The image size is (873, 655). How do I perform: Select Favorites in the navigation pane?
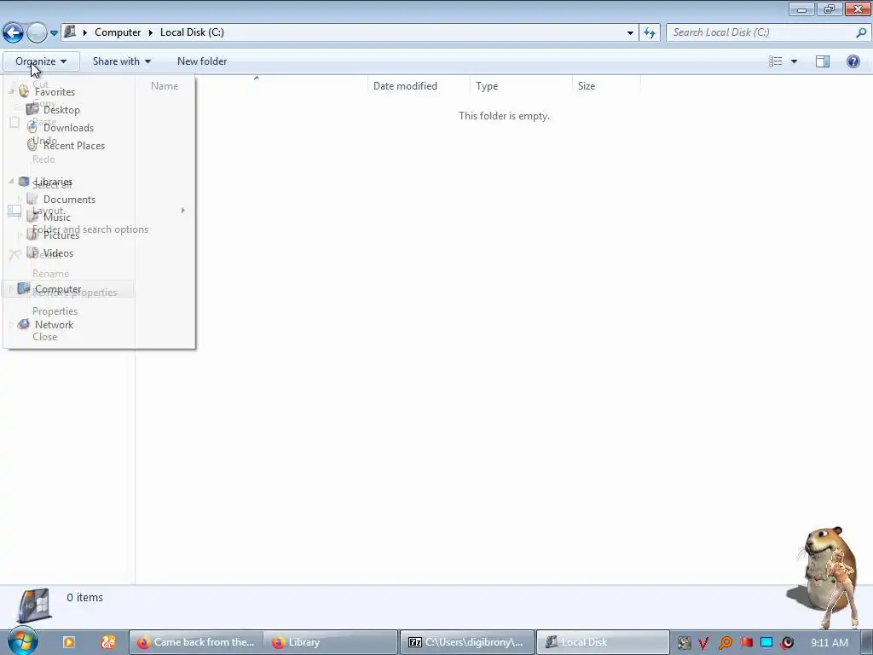pyautogui.click(x=55, y=92)
